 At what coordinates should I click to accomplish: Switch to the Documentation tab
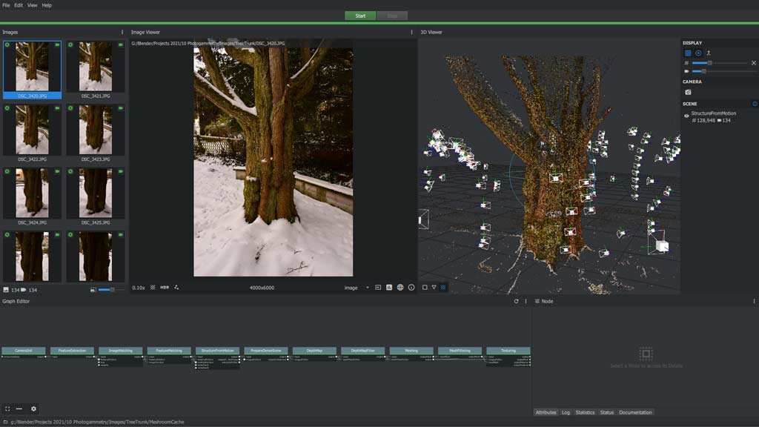635,412
